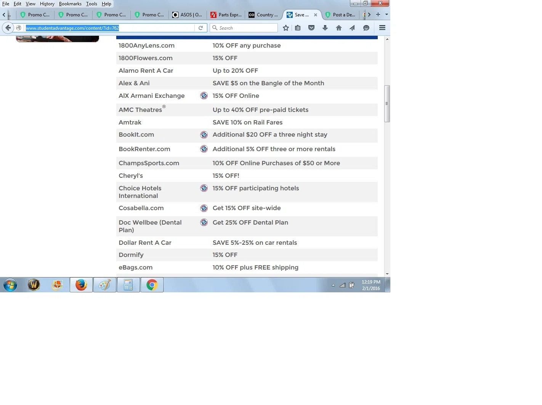Open the View menu
The image size is (542, 405).
point(30,4)
